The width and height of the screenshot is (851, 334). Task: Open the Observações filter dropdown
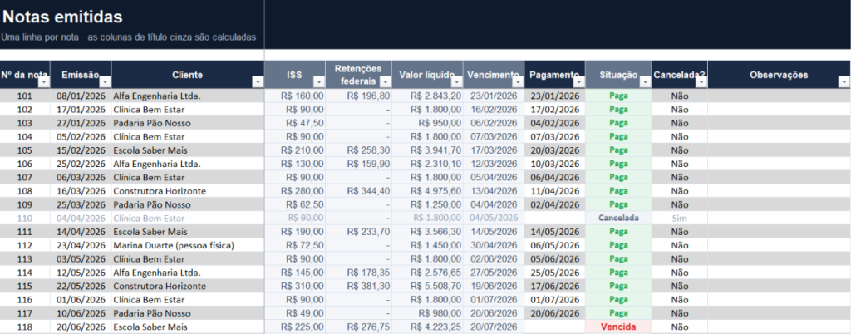(x=844, y=82)
